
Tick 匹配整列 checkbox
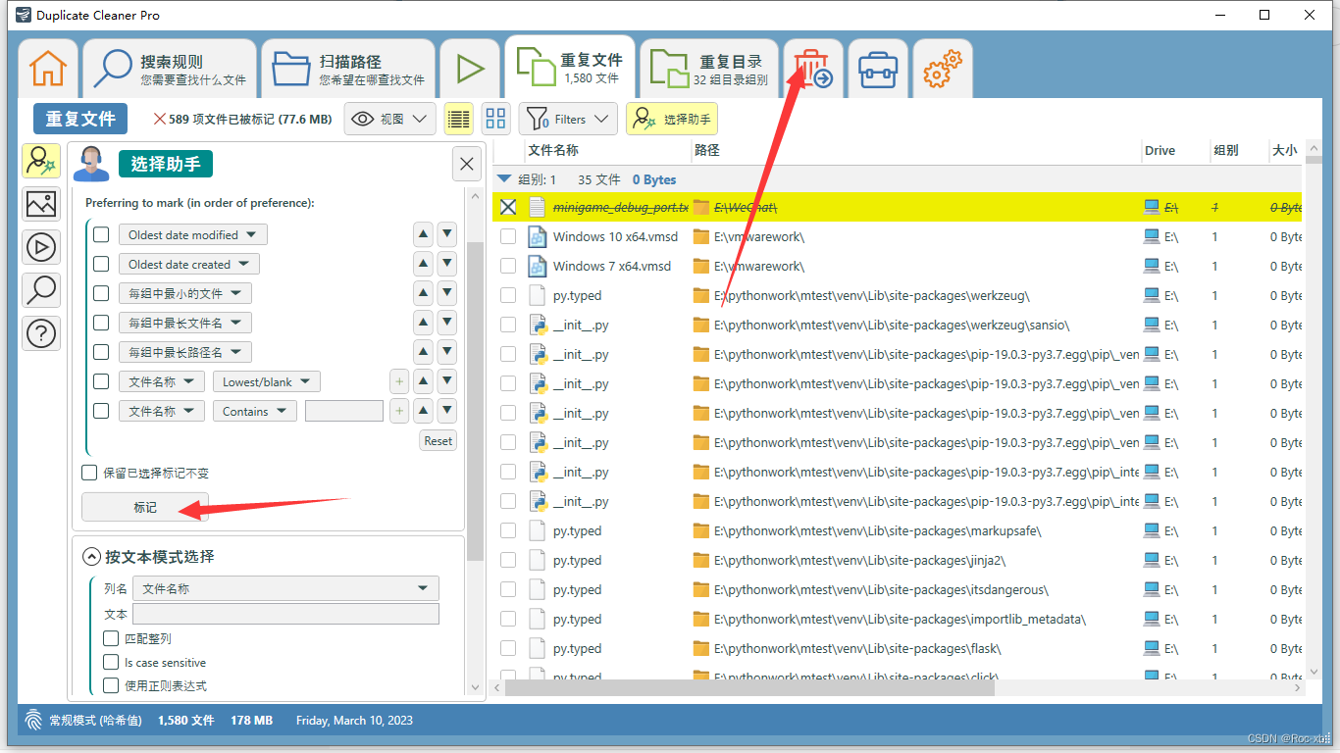(111, 638)
